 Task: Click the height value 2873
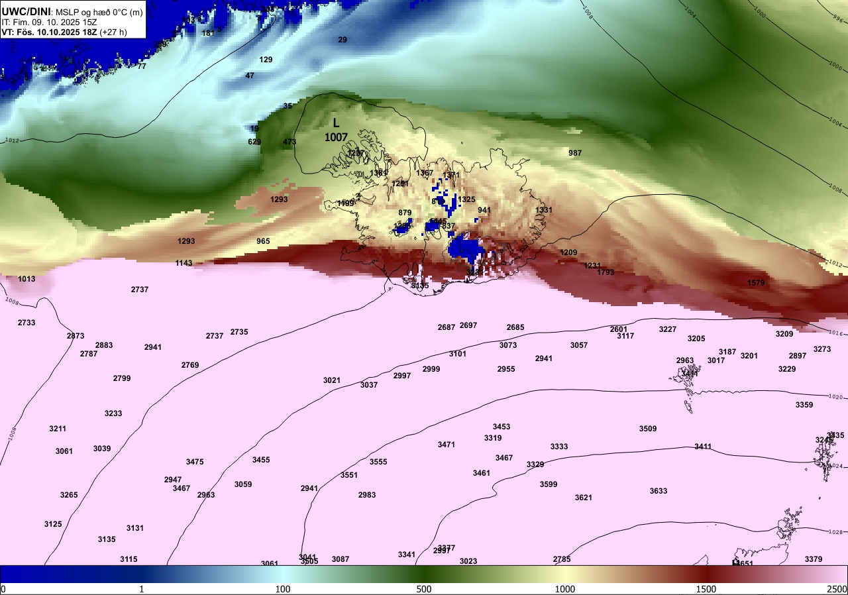(x=76, y=336)
